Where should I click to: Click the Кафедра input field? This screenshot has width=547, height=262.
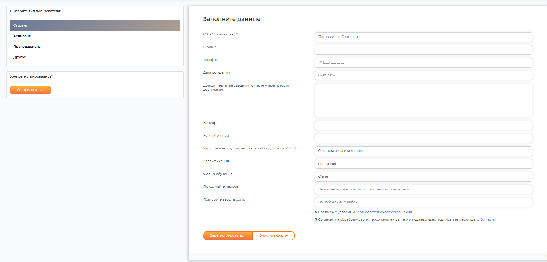pos(423,125)
